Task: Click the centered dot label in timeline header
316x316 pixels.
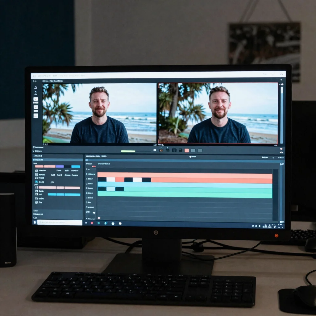Action: [193, 156]
